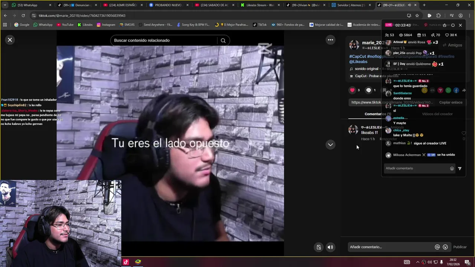The width and height of the screenshot is (475, 267).
Task: Mute the current tab via speaker icon
Action: point(409,5)
